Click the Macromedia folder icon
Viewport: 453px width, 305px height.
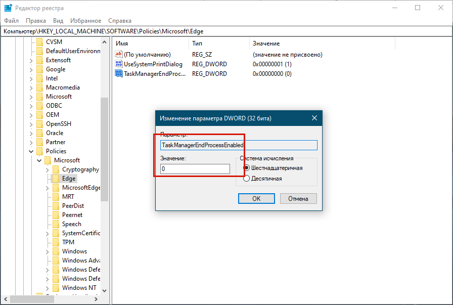(x=39, y=88)
